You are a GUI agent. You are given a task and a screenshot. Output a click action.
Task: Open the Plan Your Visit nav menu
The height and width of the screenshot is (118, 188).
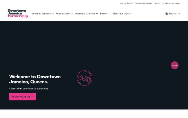pyautogui.click(x=121, y=14)
